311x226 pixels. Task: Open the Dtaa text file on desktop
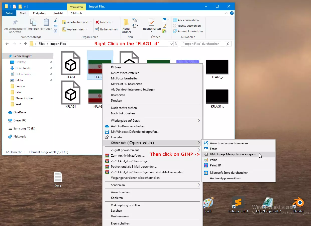(x=58, y=177)
